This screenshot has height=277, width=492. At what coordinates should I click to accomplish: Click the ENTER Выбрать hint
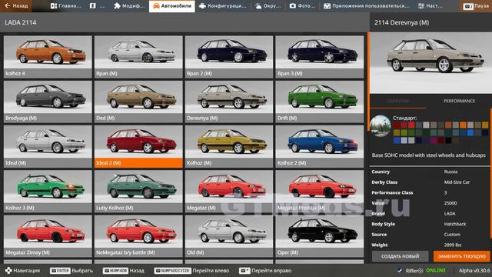coord(71,270)
